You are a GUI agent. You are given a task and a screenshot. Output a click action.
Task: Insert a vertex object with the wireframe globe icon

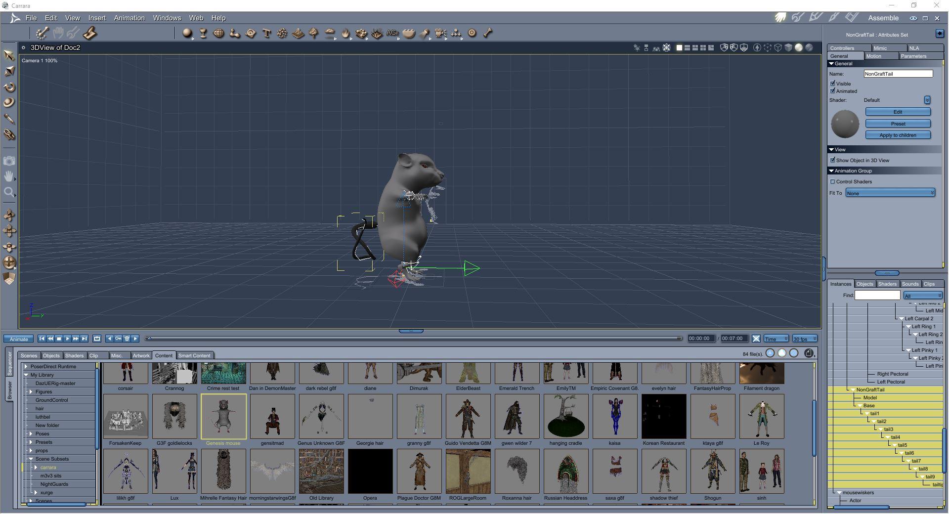click(218, 33)
